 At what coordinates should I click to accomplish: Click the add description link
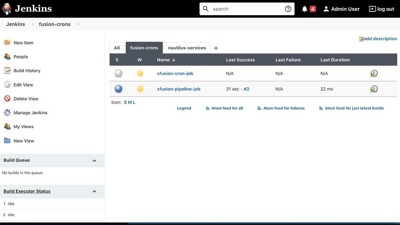coord(380,39)
